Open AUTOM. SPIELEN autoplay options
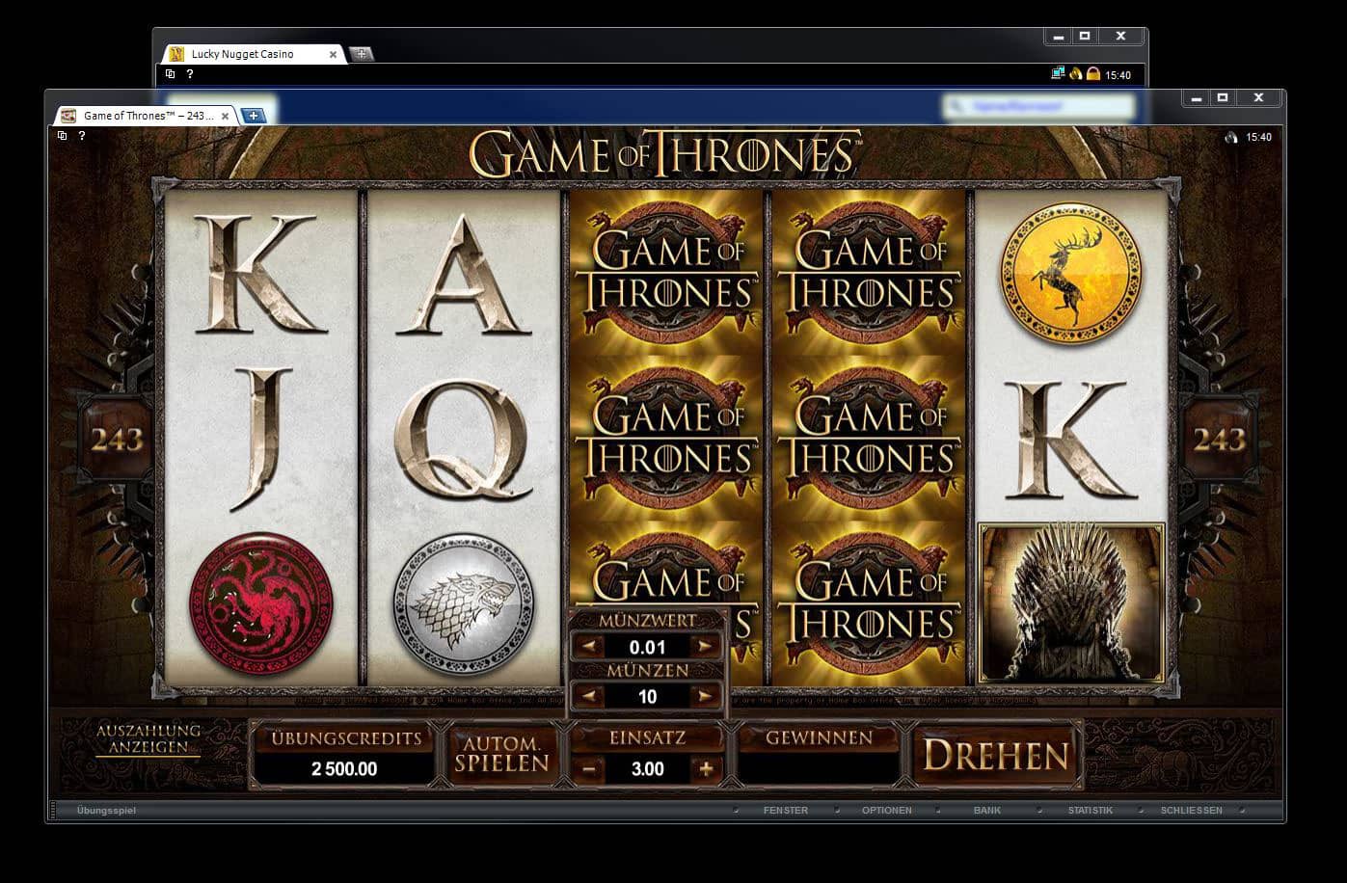The width and height of the screenshot is (1347, 883). [501, 754]
